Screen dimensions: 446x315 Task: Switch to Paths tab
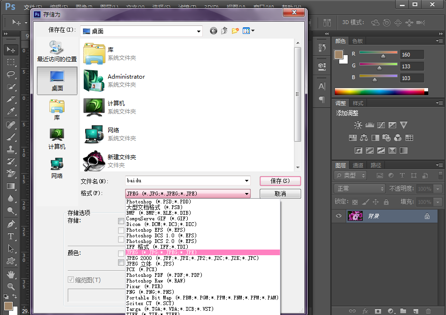pos(375,165)
